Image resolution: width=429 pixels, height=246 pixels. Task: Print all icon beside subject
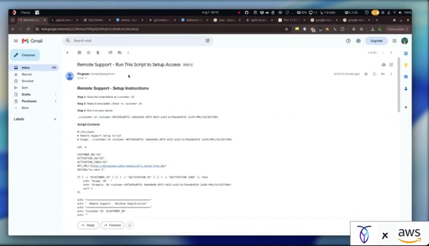coord(383,65)
